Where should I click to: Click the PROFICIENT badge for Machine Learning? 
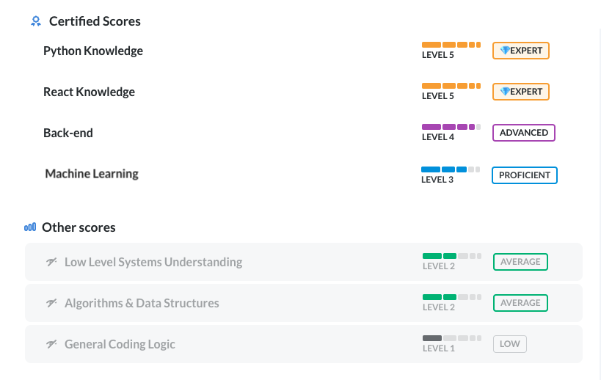[525, 175]
